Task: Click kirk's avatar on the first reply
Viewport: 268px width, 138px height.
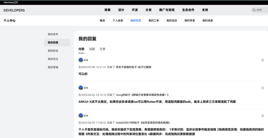Action: click(81, 60)
